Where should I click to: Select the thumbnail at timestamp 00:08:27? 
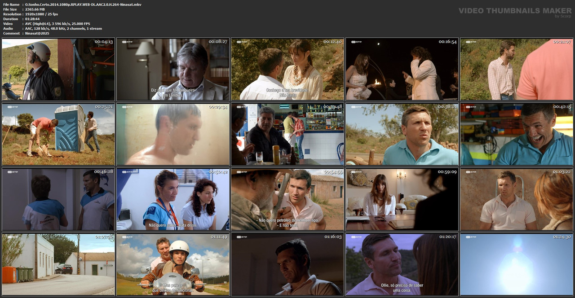tap(173, 69)
